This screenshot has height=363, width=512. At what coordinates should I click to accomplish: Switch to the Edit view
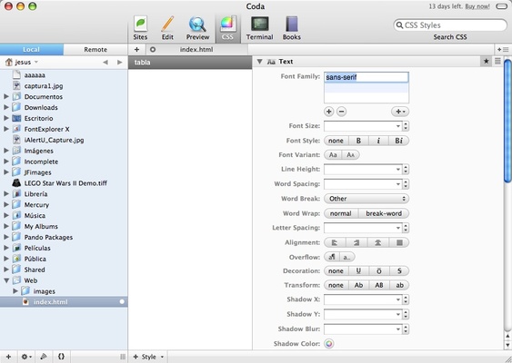coord(167,28)
